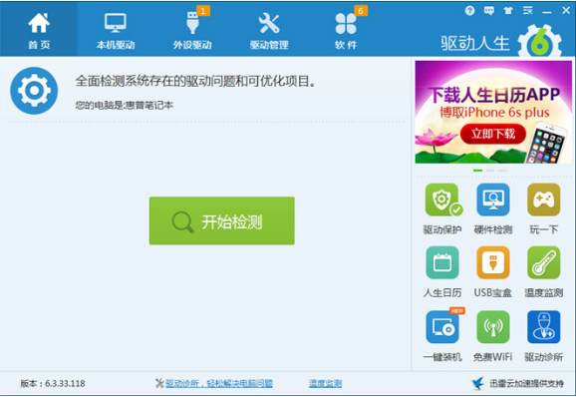
Task: Click the version 6.3.33.118 text
Action: pyautogui.click(x=53, y=383)
